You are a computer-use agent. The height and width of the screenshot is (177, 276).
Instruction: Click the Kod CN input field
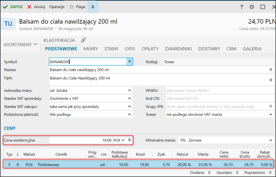pos(220,99)
